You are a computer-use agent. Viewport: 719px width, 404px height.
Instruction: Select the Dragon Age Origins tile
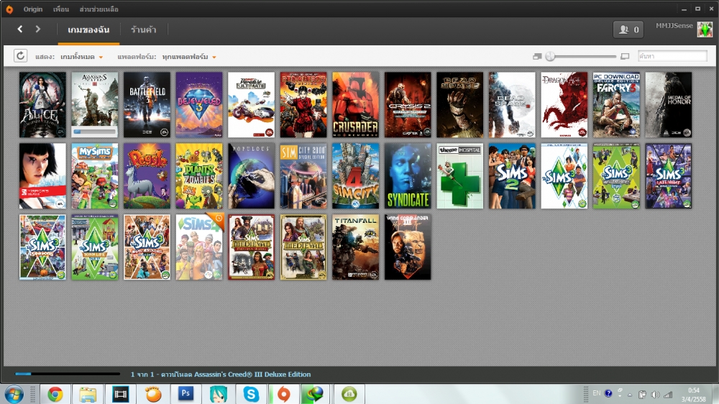564,104
